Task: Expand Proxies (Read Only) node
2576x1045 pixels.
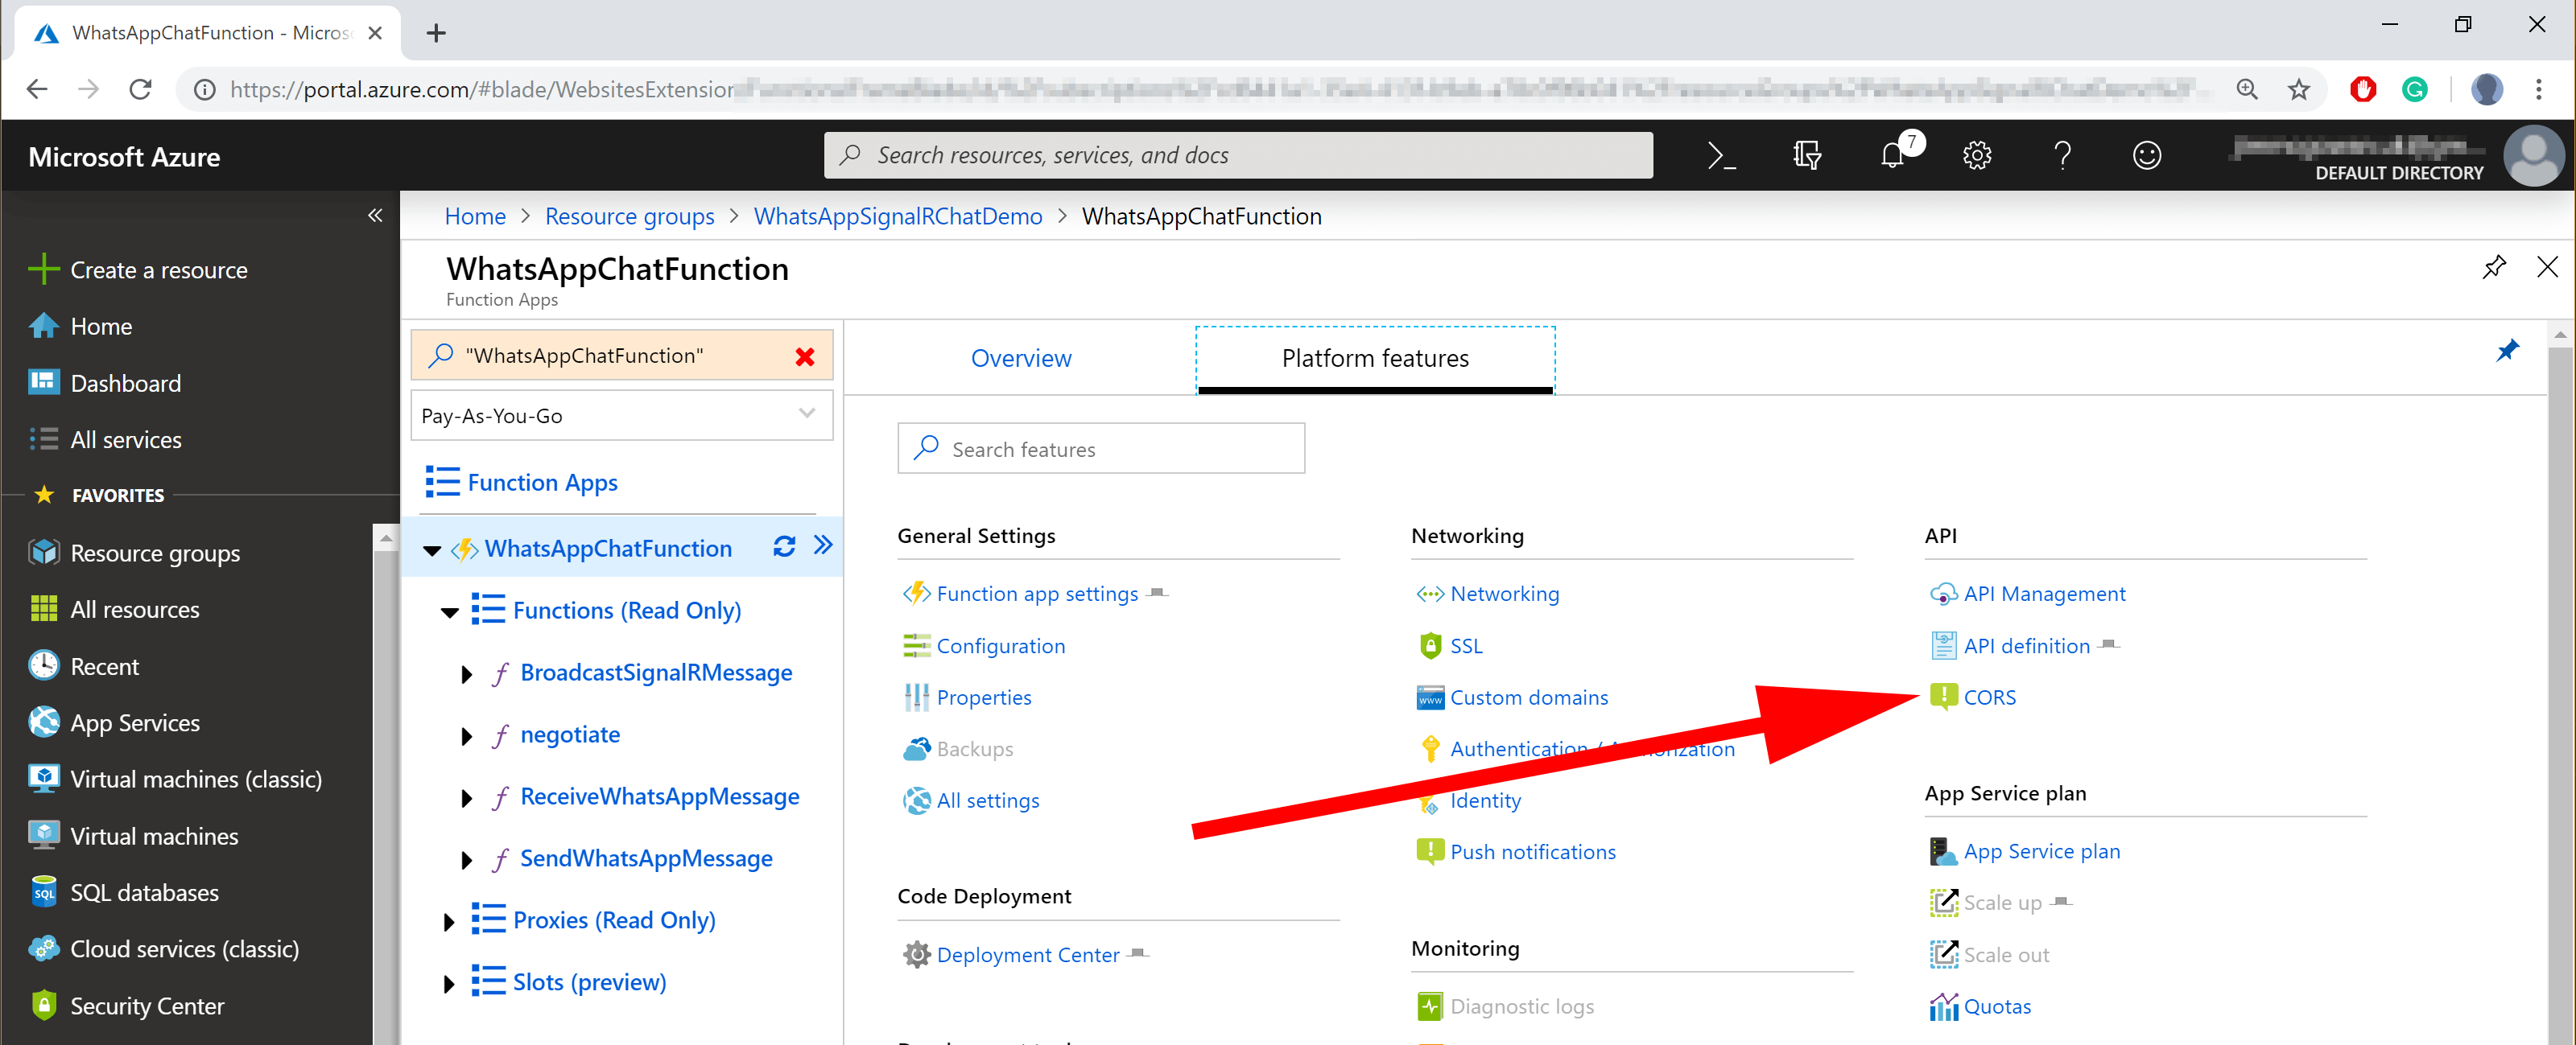Action: 448,922
